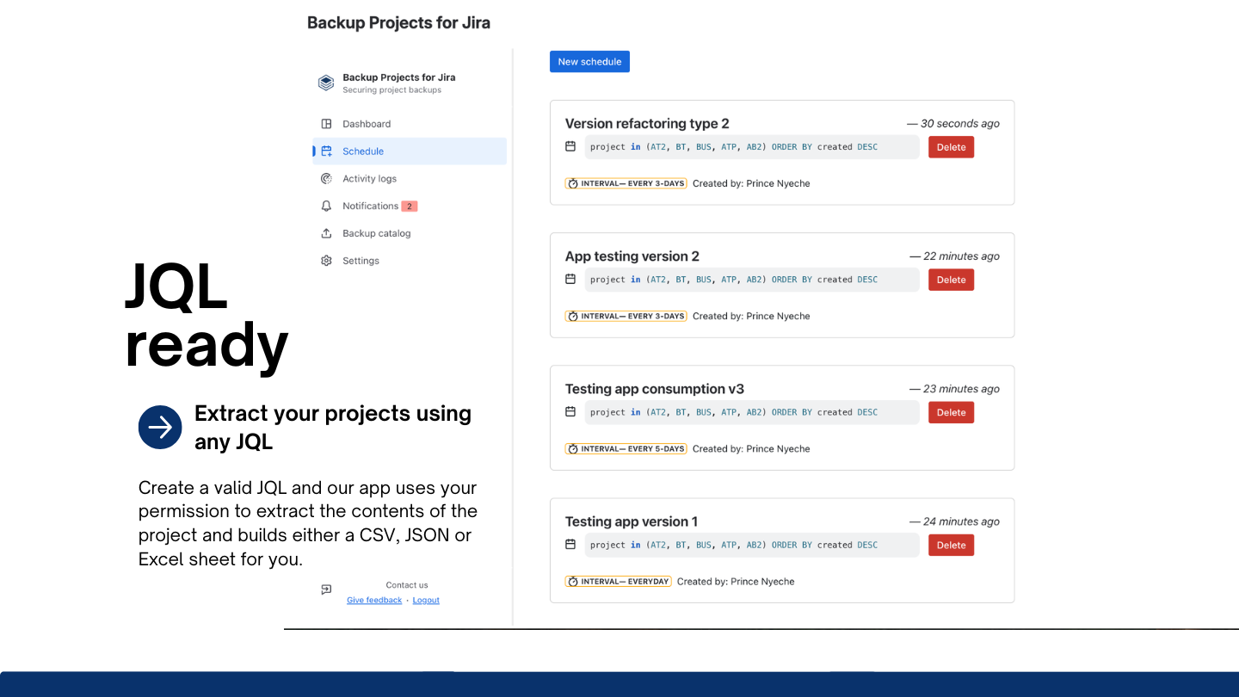
Task: Click the Give feedback link
Action: point(374,601)
